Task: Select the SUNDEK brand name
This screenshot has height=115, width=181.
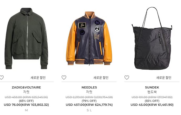Action: 152,87
